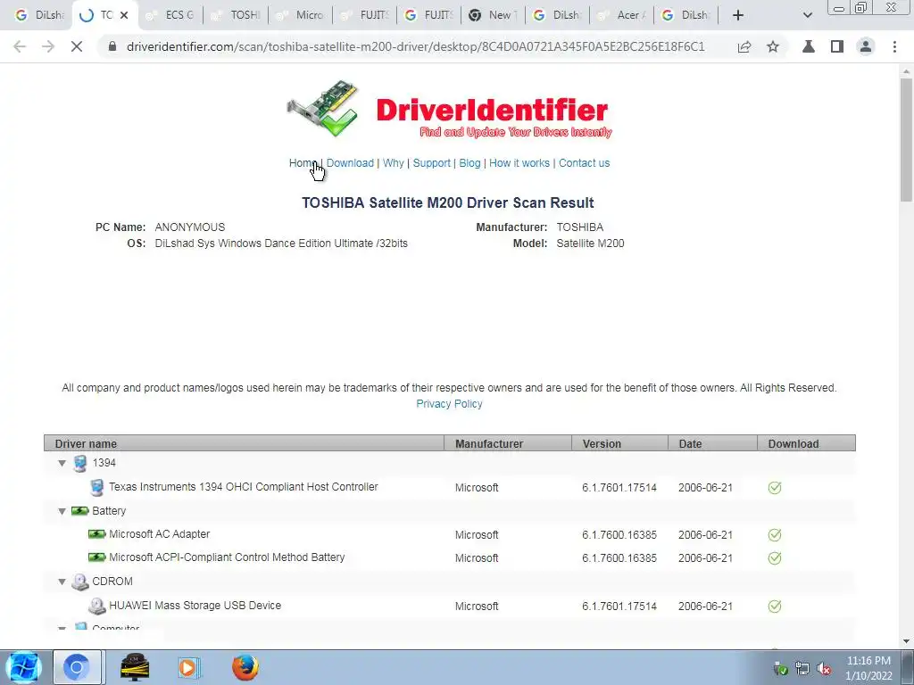This screenshot has height=685, width=914.
Task: Open the Chrome Labs flask icon
Action: coord(809,46)
